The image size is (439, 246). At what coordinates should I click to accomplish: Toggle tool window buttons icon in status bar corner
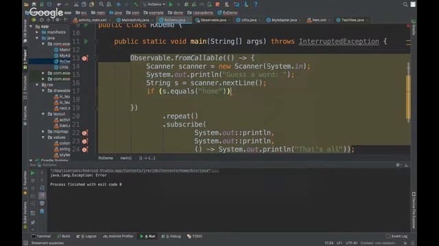pos(26,243)
